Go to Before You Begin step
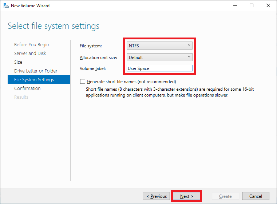This screenshot has height=204, width=277. [31, 44]
